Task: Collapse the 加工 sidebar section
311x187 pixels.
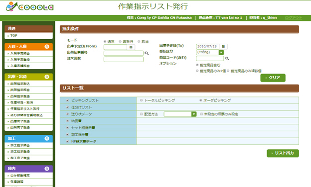Action: 47,138
